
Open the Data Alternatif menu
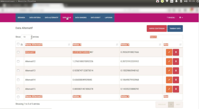(x=52, y=18)
